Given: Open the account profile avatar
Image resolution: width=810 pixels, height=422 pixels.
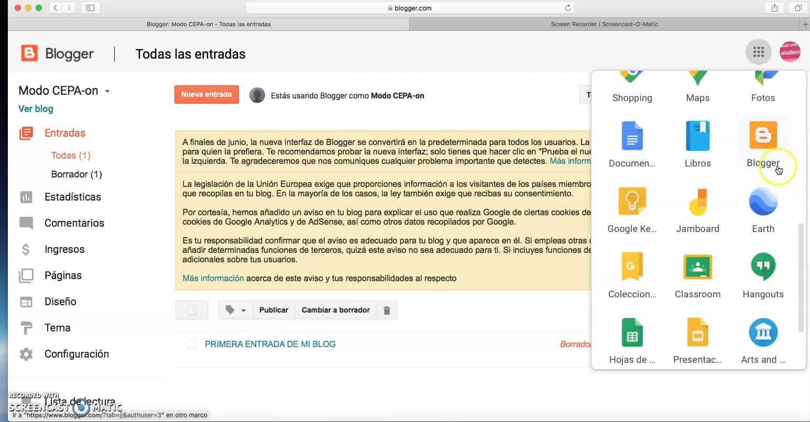Looking at the screenshot, I should pos(790,52).
